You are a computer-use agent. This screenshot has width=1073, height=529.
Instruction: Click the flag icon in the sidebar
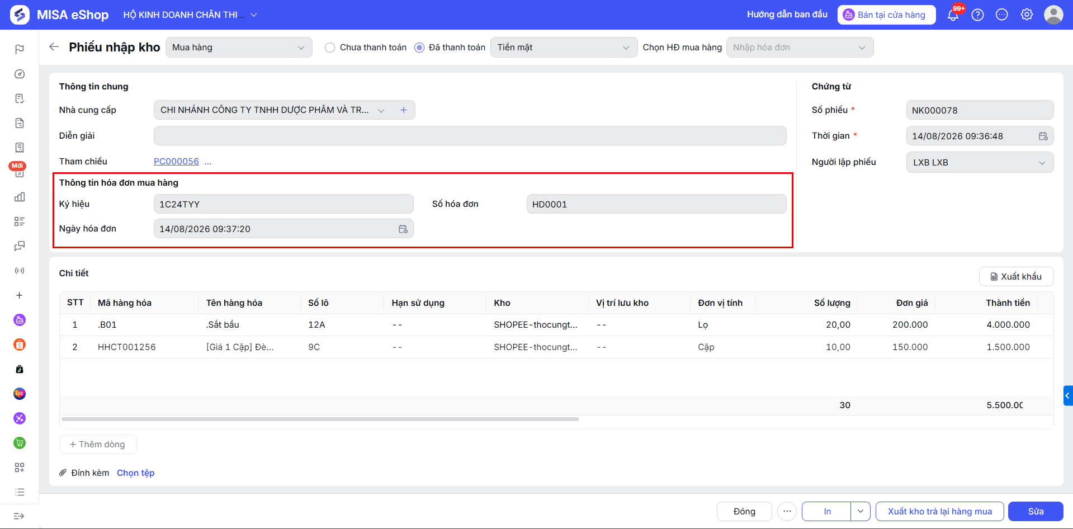tap(20, 49)
